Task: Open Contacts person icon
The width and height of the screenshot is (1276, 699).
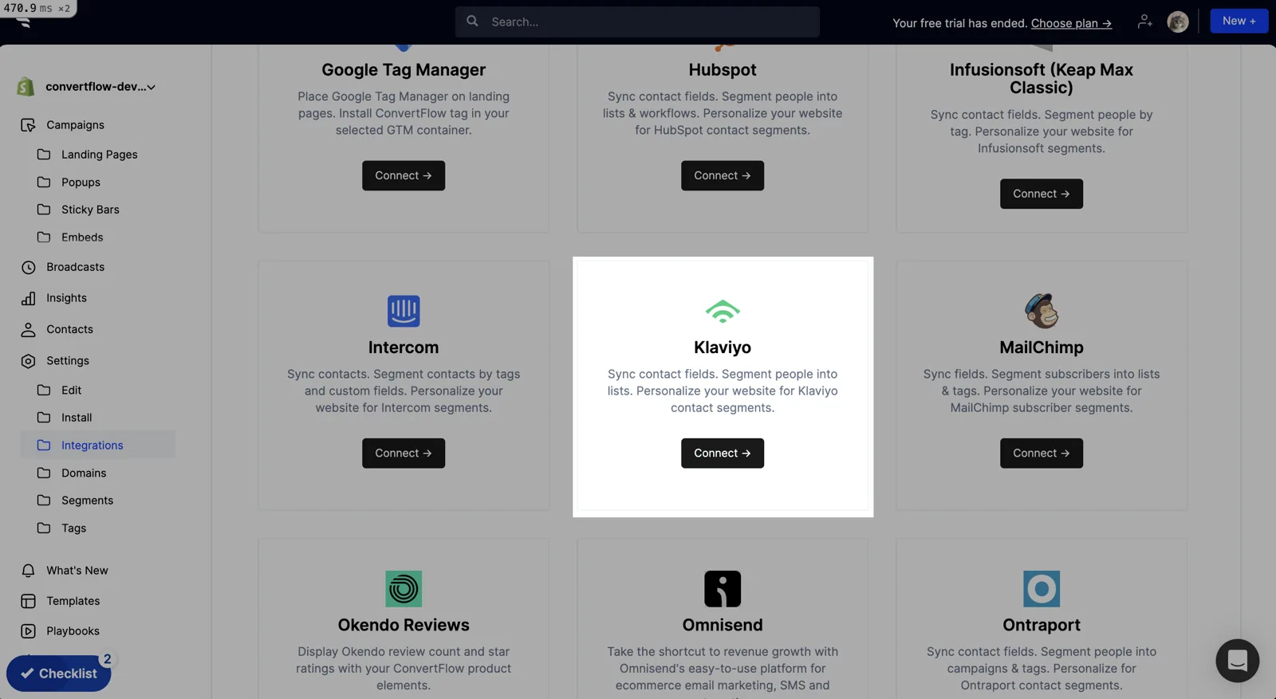Action: (x=28, y=329)
